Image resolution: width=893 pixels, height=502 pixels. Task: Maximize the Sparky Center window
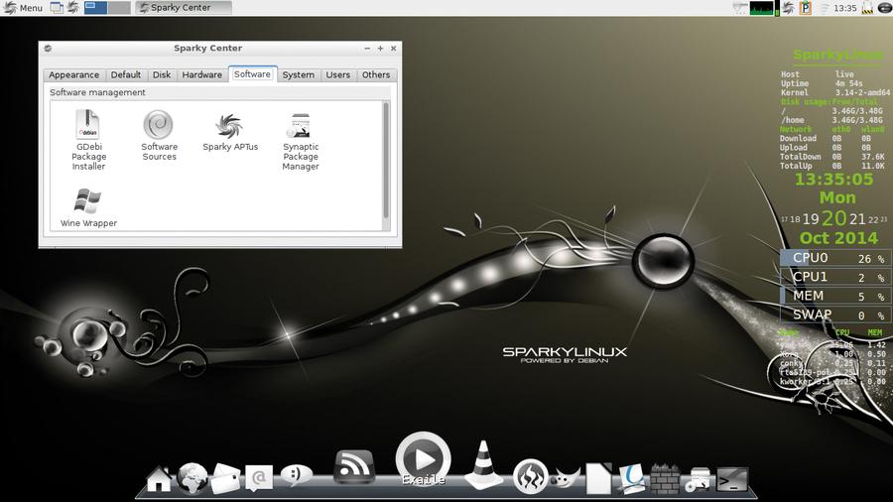380,49
